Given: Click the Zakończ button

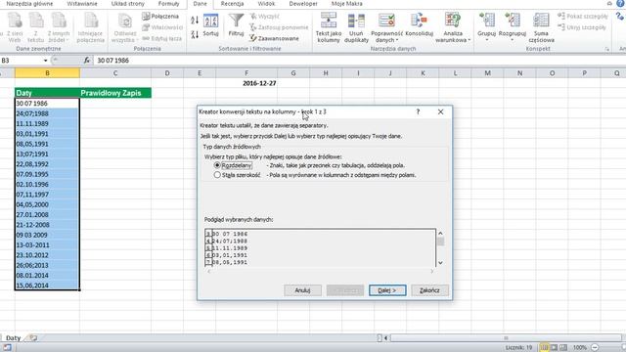Looking at the screenshot, I should pyautogui.click(x=429, y=290).
